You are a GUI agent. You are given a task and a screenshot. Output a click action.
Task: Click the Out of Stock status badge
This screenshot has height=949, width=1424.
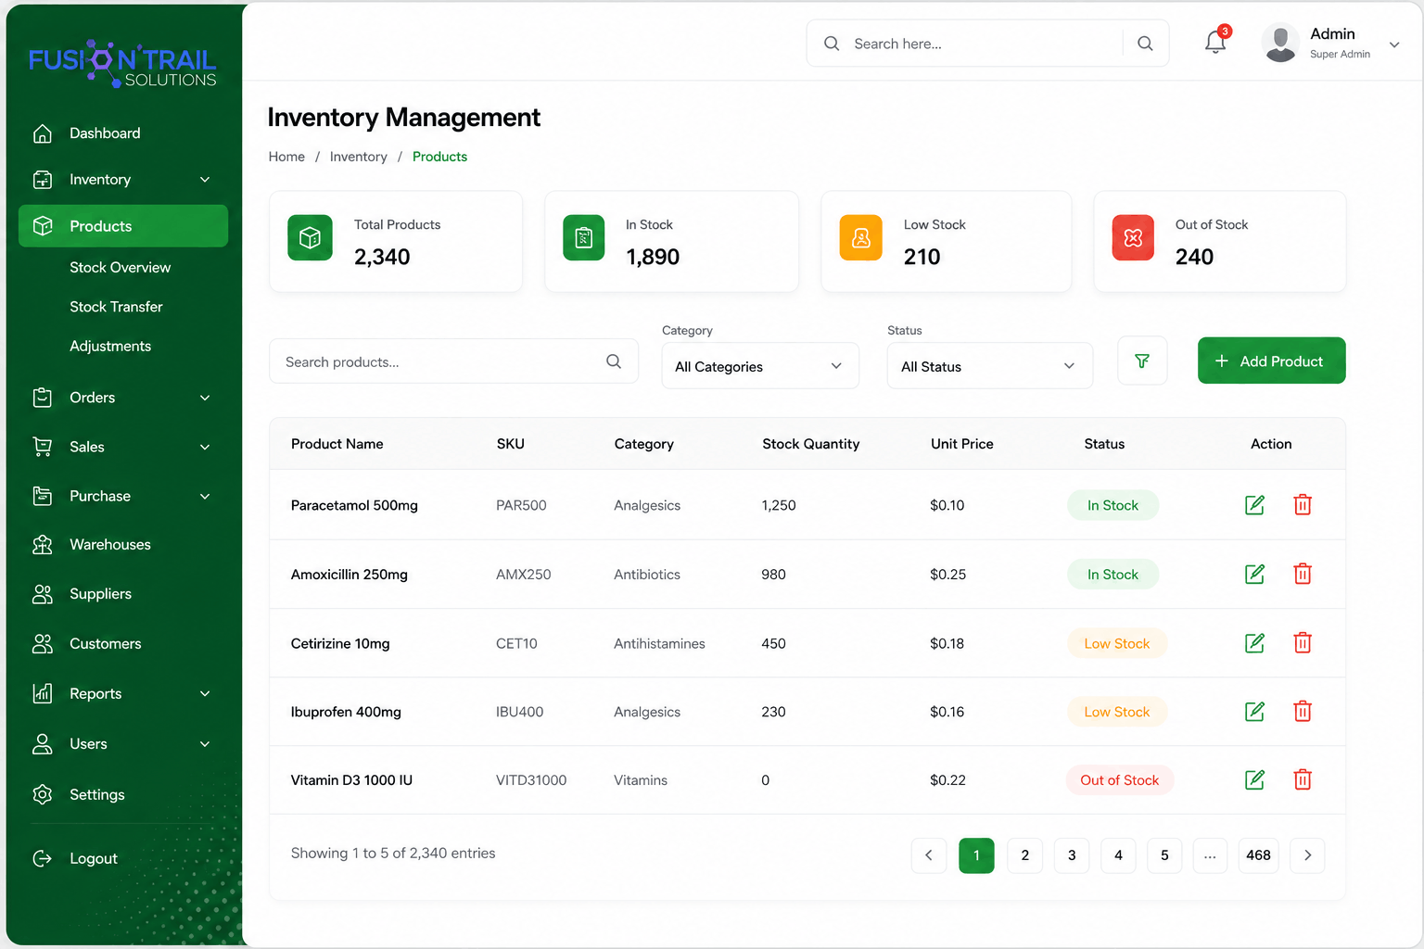[1120, 780]
